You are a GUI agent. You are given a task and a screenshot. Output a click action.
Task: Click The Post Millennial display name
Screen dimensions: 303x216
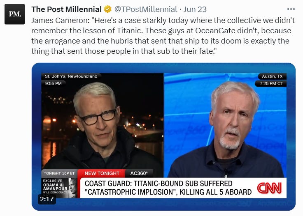[66, 9]
